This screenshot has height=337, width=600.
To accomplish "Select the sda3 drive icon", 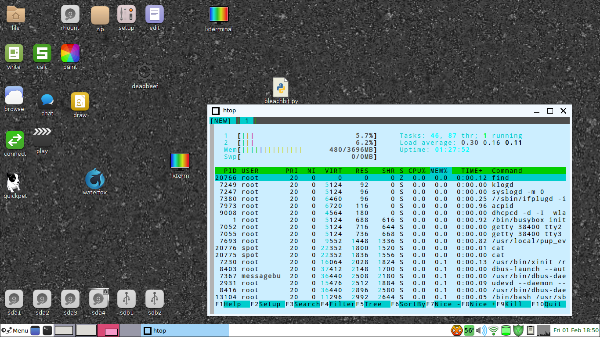I will (x=70, y=299).
